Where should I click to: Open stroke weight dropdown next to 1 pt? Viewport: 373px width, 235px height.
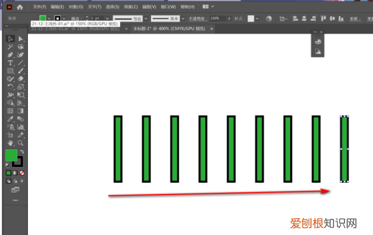pos(108,19)
